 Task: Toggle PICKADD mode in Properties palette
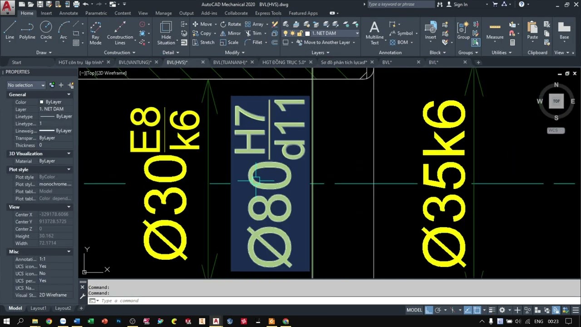52,85
